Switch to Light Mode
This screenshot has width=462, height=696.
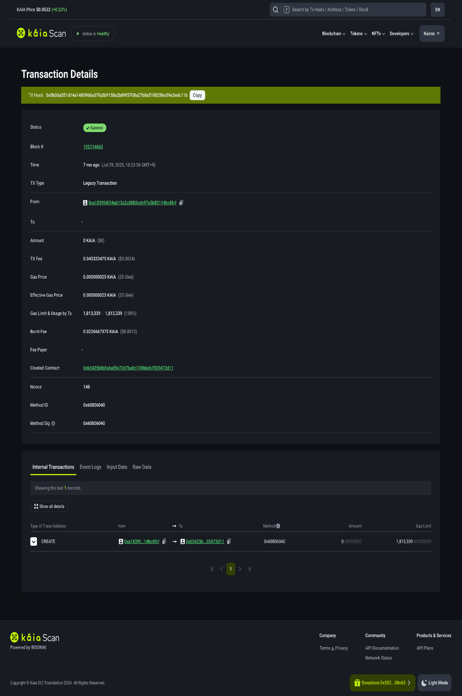pos(434,683)
